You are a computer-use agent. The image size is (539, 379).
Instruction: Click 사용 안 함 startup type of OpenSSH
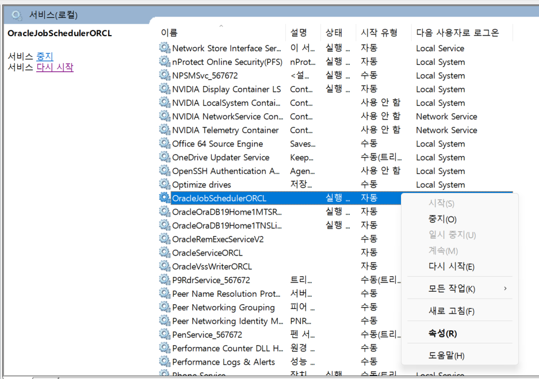click(381, 171)
